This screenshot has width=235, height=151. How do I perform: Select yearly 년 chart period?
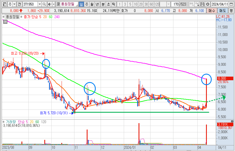tap(97, 4)
